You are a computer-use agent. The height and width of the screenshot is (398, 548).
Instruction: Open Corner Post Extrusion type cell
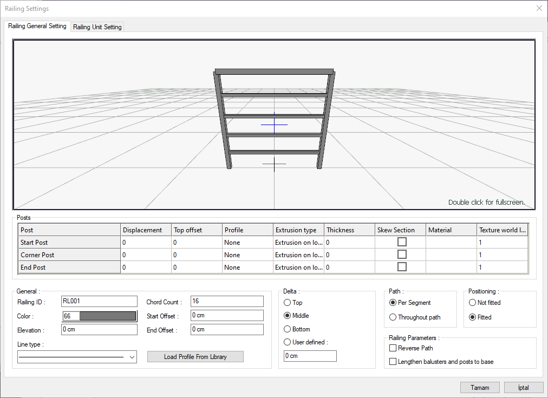click(298, 255)
